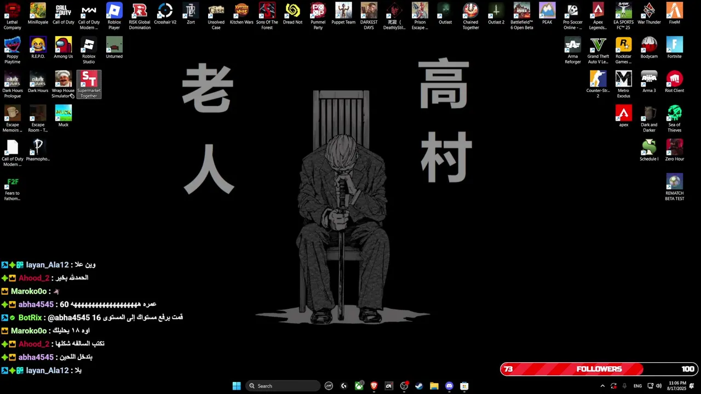Open the Sea of Thieves icon
Image resolution: width=701 pixels, height=394 pixels.
(674, 119)
